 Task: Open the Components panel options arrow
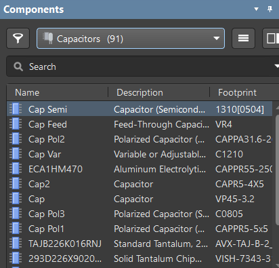pyautogui.click(x=256, y=9)
